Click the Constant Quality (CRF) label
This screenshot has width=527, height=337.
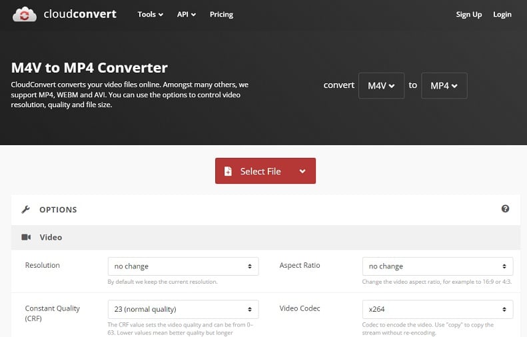53,313
